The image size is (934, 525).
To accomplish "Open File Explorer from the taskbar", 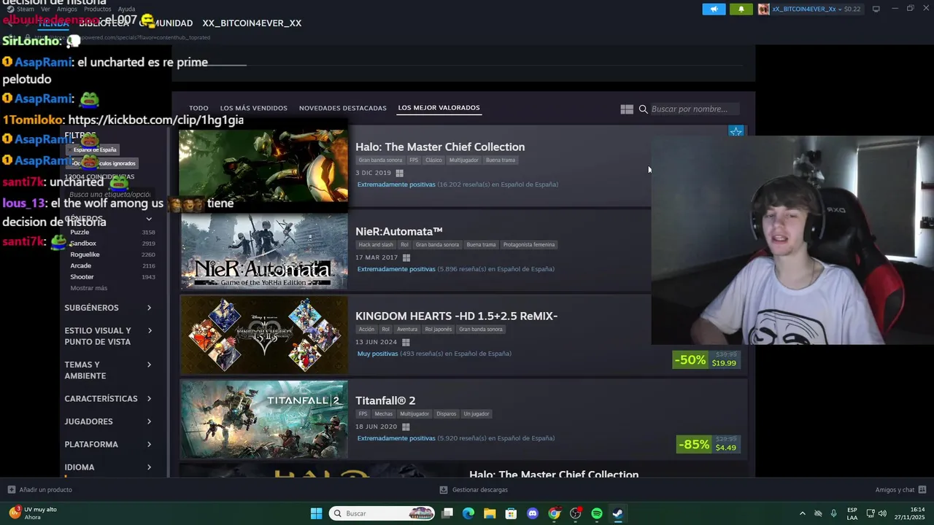I will coord(490,513).
